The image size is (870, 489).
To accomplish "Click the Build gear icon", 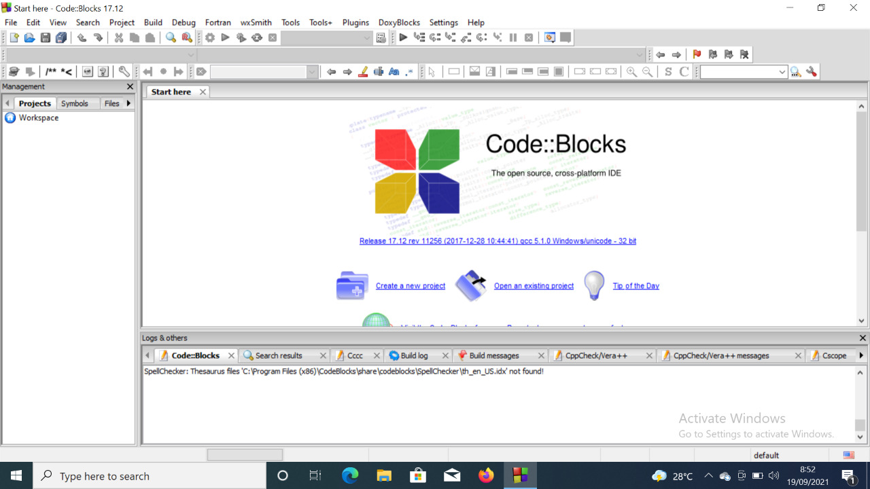I will [x=210, y=38].
